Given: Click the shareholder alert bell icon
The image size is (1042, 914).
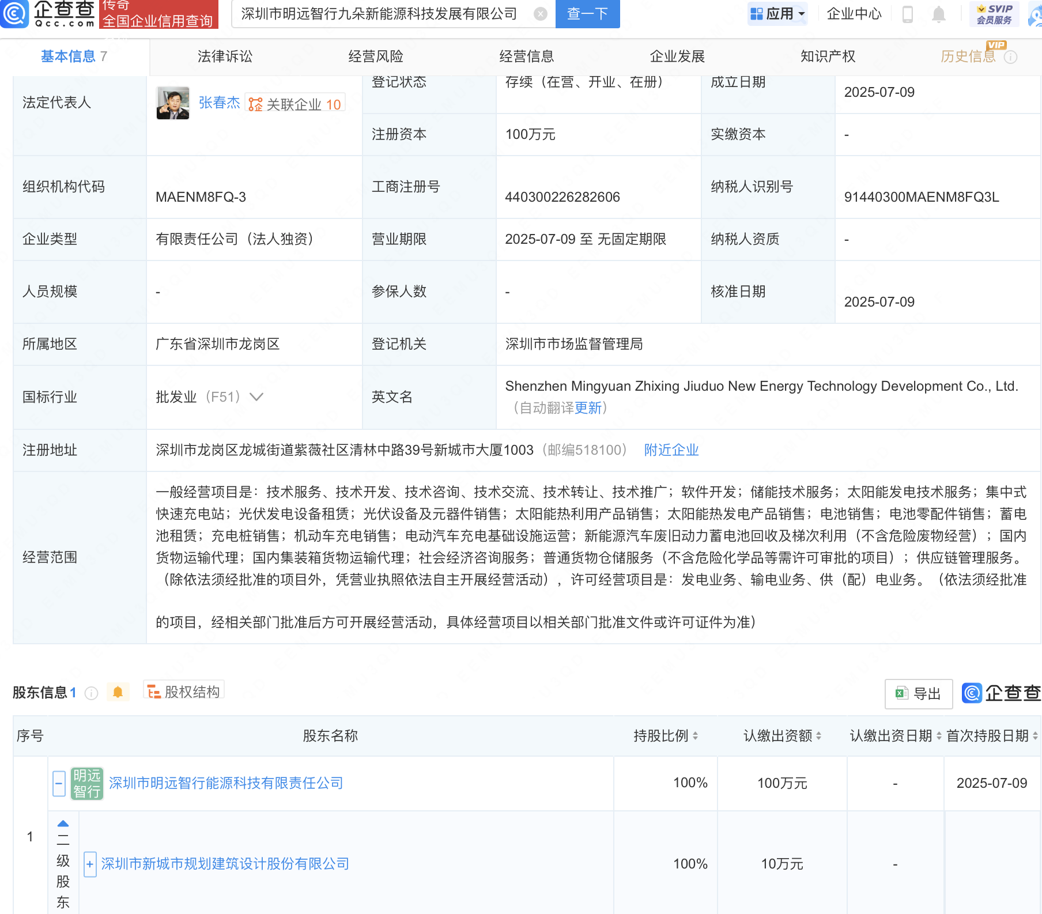Looking at the screenshot, I should tap(118, 692).
